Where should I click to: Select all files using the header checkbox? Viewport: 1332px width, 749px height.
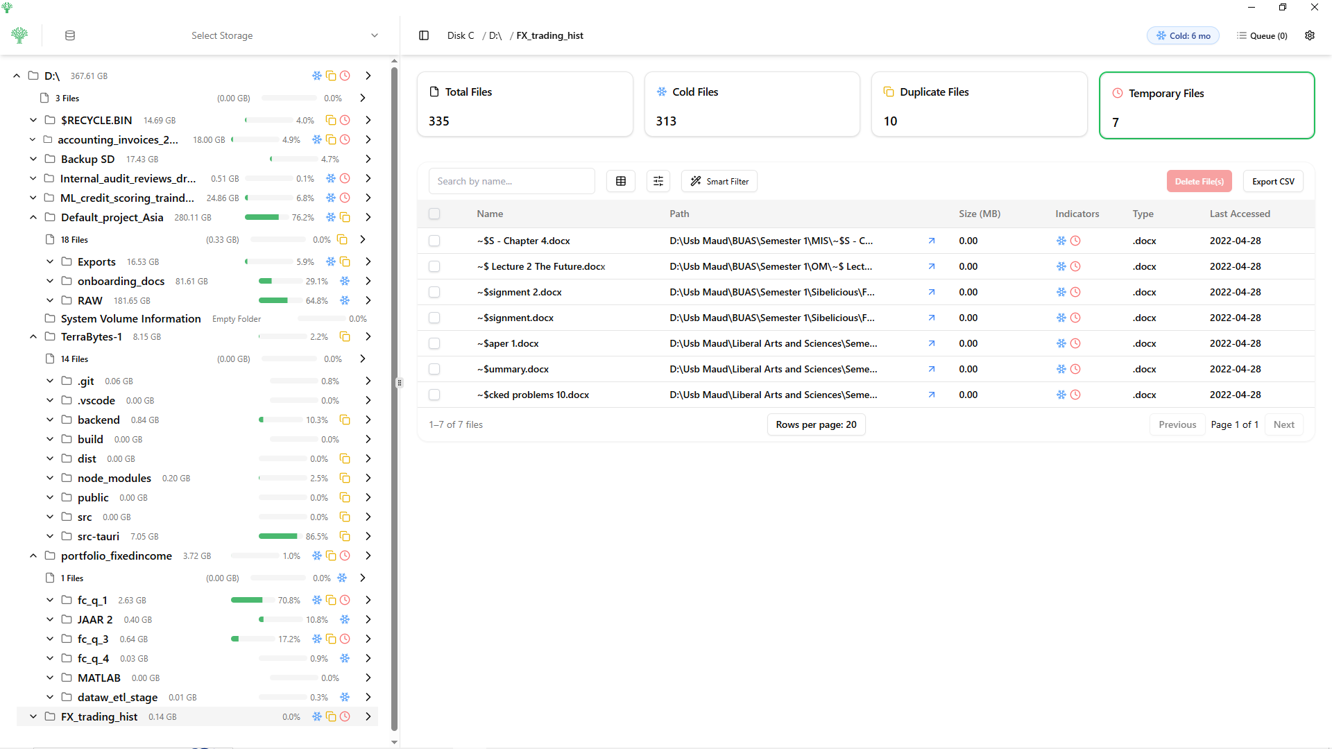[x=434, y=214]
